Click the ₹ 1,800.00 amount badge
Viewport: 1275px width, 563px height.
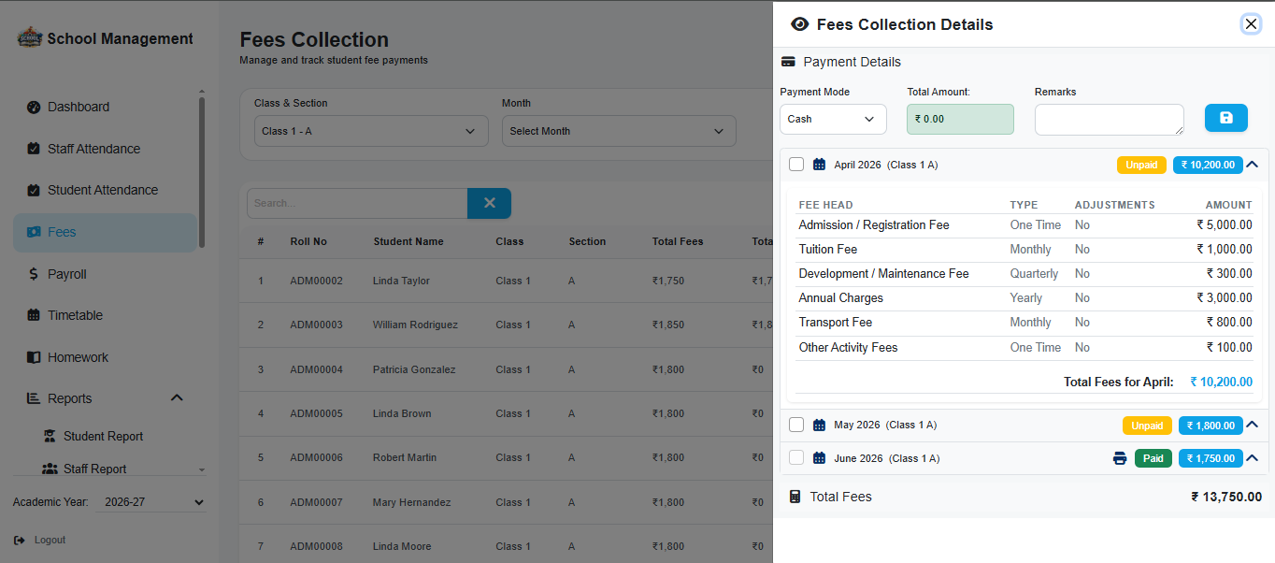click(1211, 426)
